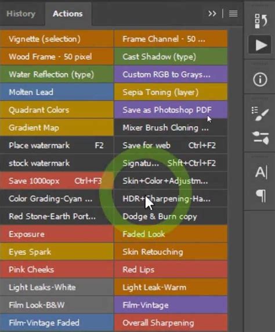The height and width of the screenshot is (332, 275).
Task: Run the Water Reflection (type) action
Action: click(57, 74)
